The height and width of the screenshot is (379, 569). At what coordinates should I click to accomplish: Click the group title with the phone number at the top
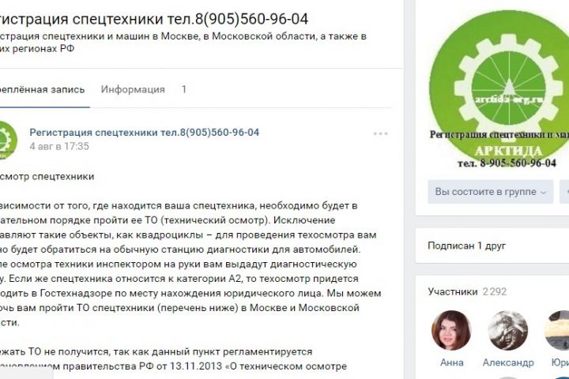[154, 19]
